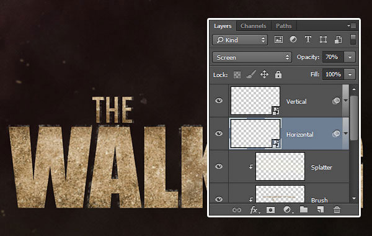Viewport: 372px width, 236px height.
Task: Create a new layer icon
Action: 321,210
